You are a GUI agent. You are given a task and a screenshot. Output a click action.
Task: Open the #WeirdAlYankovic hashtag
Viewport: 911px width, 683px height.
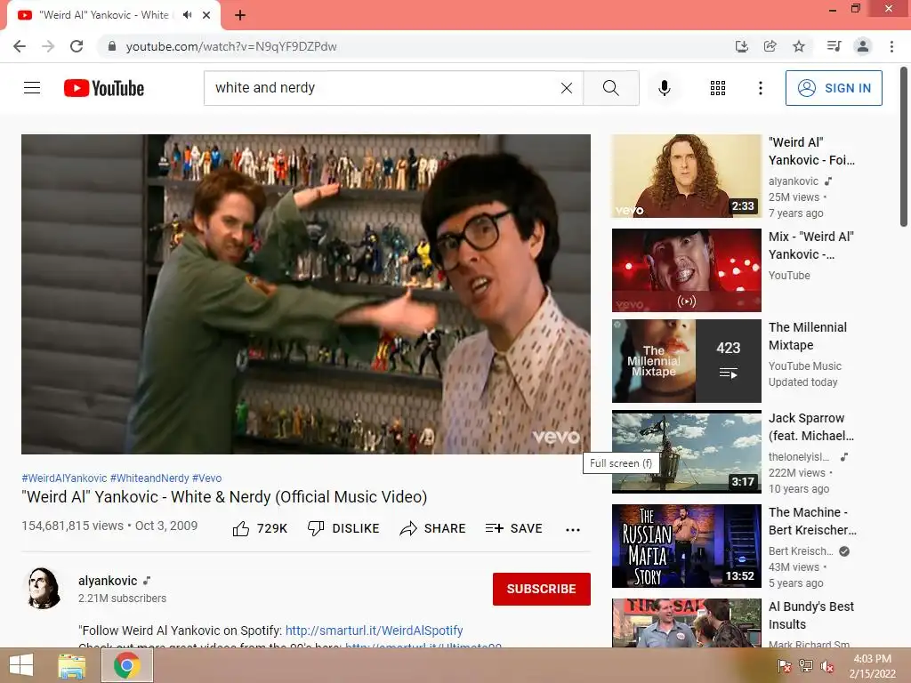point(64,478)
